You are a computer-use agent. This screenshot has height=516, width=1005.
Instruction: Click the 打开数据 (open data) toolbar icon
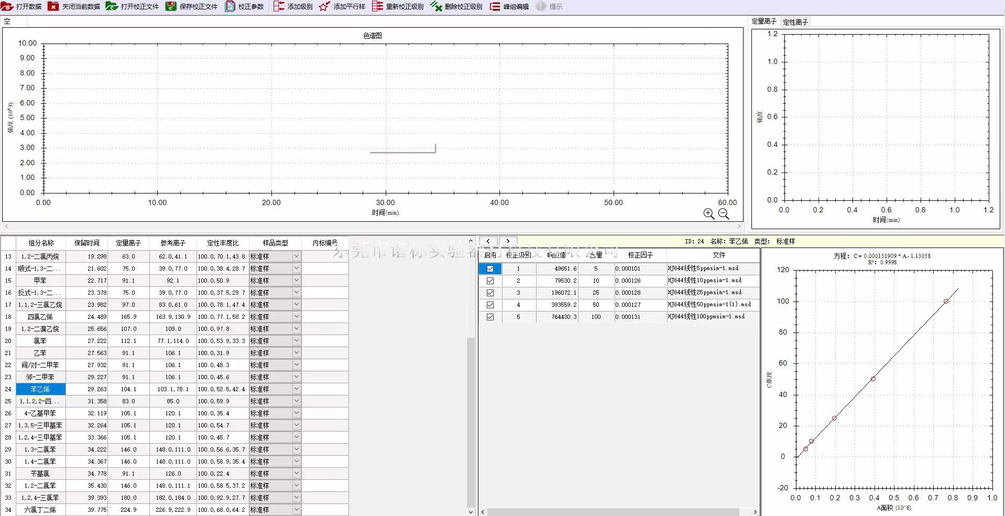(x=7, y=6)
